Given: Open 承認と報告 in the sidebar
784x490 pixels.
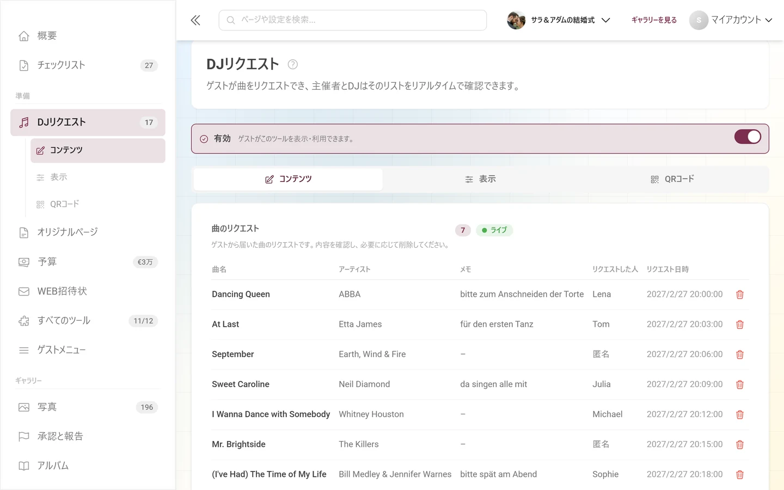Looking at the screenshot, I should pyautogui.click(x=88, y=437).
